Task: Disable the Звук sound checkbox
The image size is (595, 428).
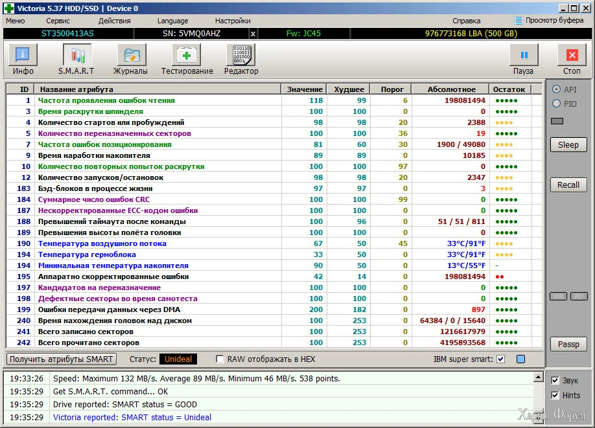Action: (555, 381)
